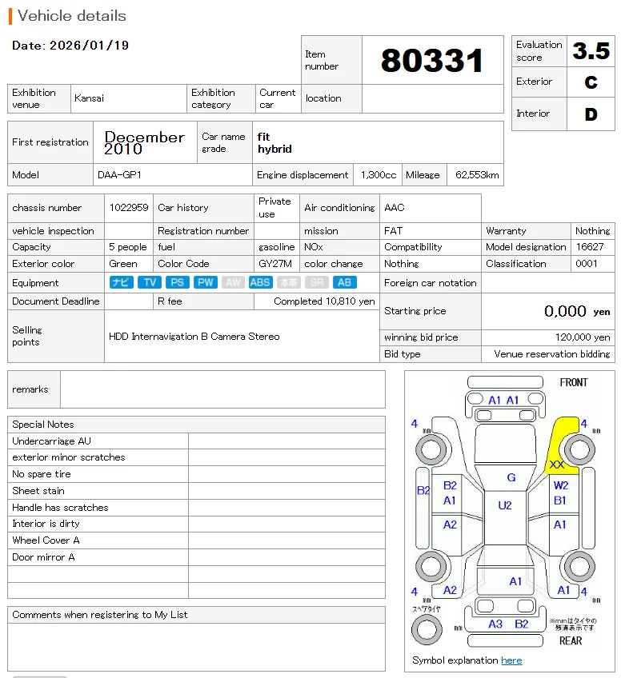This screenshot has height=678, width=621.
Task: Click the winning bid price 120,000 yen
Action: 583,337
